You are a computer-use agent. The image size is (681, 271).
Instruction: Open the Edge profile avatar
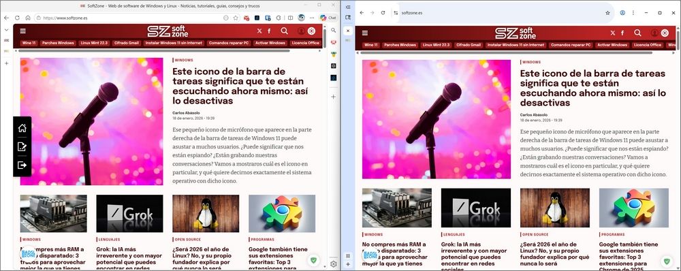pos(302,18)
